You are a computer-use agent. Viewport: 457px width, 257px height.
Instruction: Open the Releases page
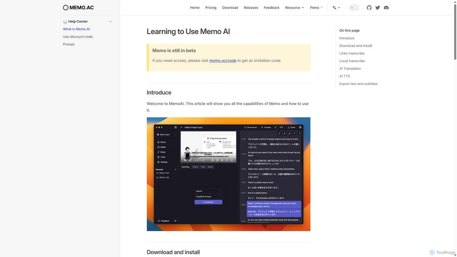point(251,7)
